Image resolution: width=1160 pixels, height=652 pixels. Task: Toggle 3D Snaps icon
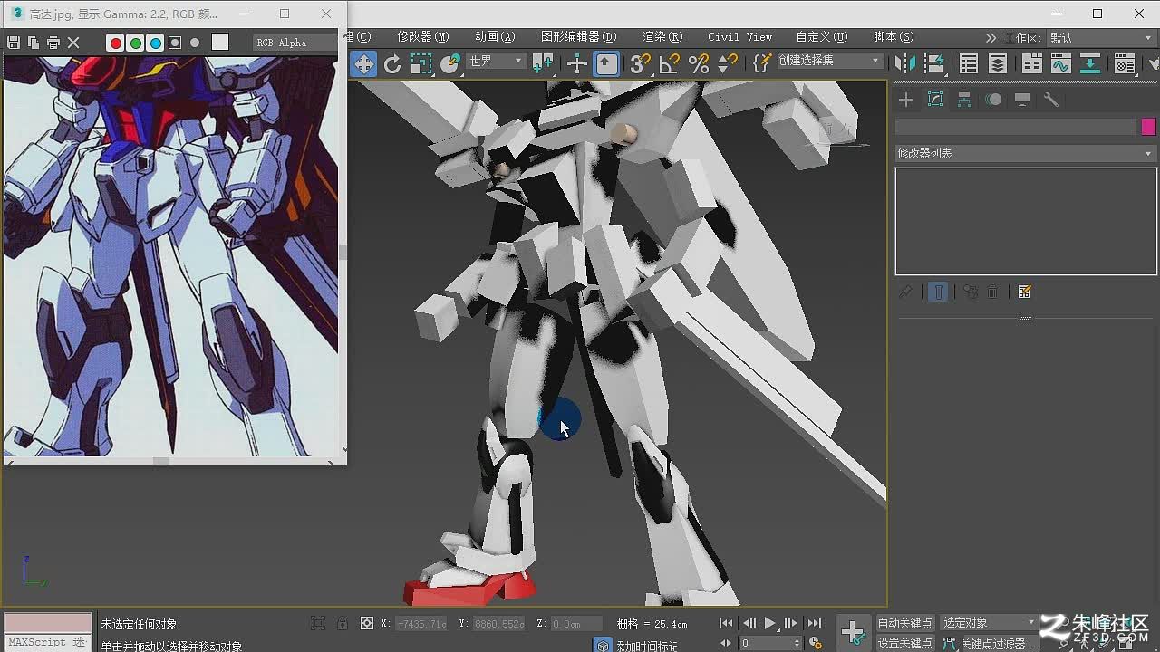click(640, 63)
